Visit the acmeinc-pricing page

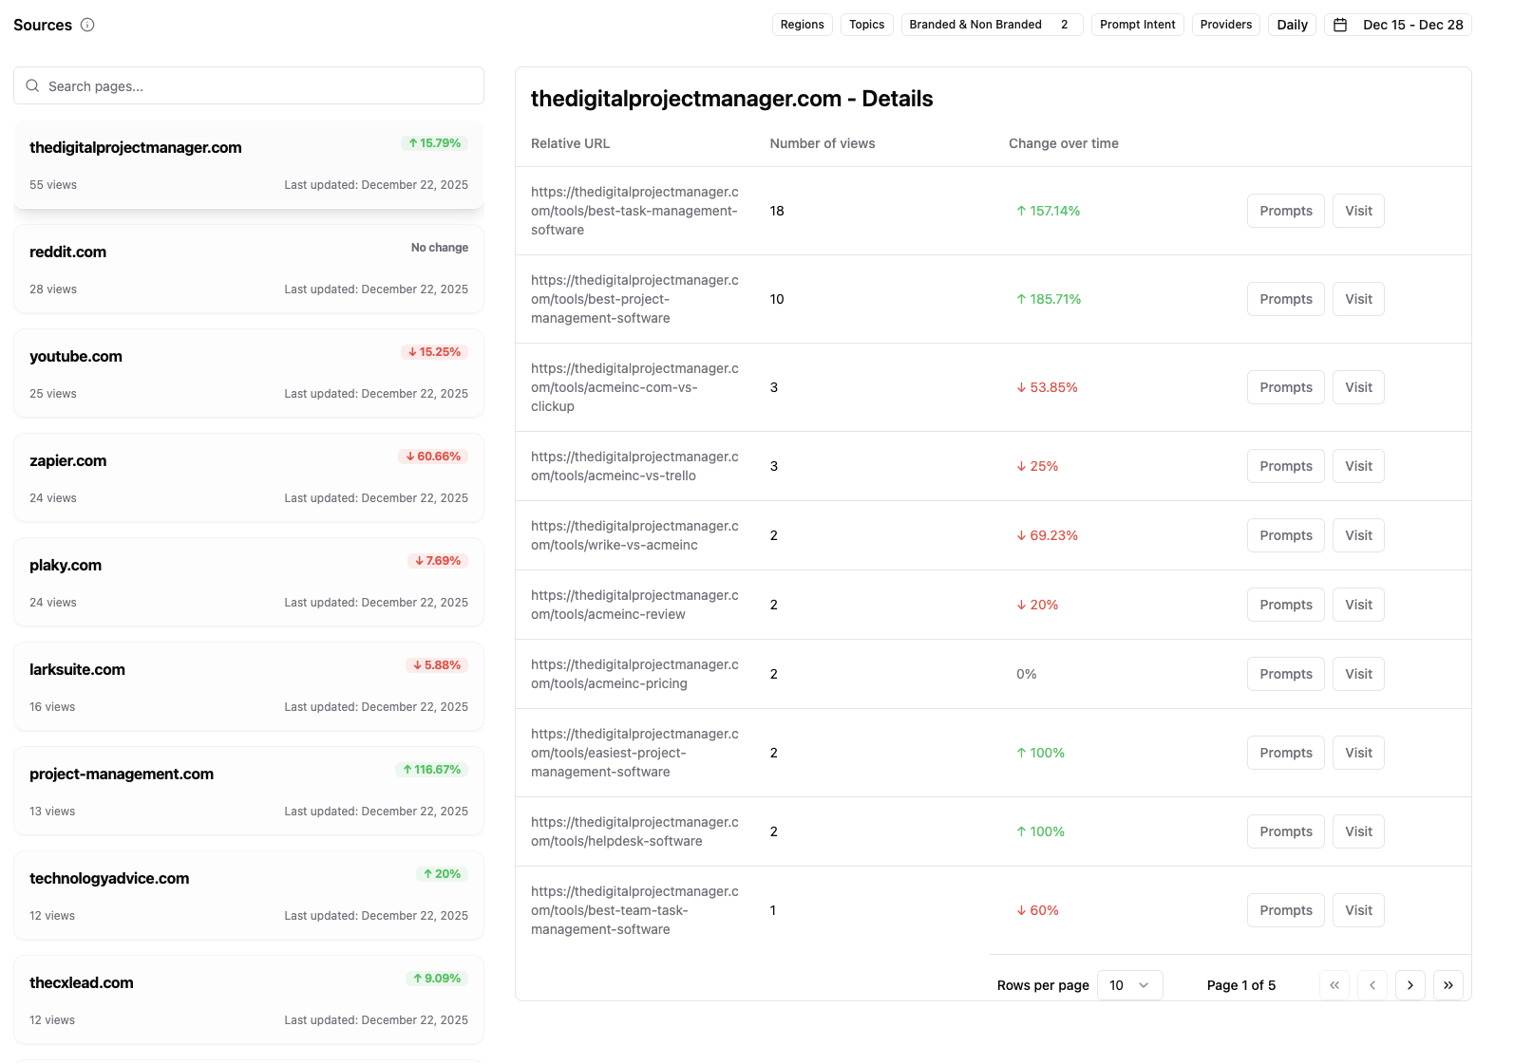coord(1358,674)
